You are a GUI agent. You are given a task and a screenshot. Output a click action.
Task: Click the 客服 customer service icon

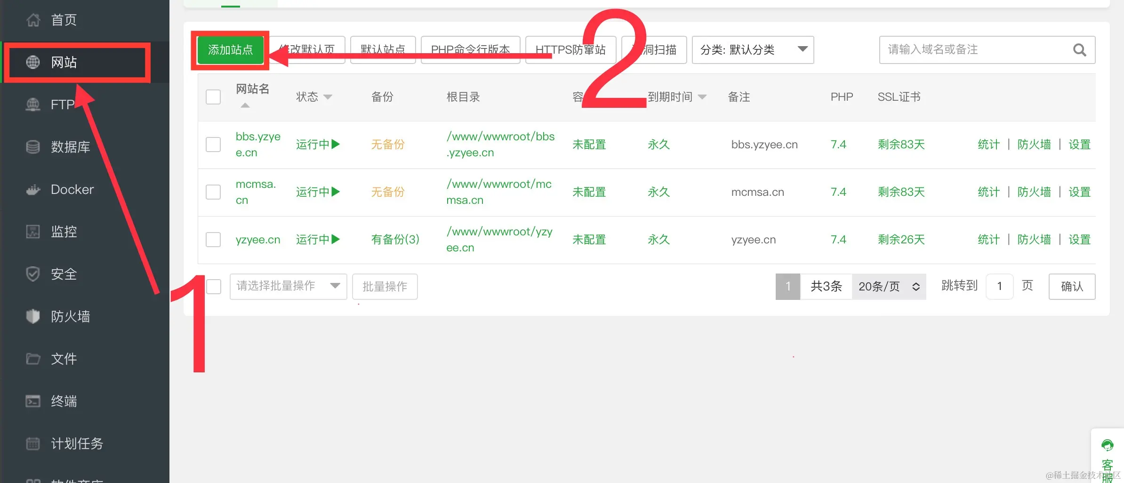pyautogui.click(x=1107, y=445)
